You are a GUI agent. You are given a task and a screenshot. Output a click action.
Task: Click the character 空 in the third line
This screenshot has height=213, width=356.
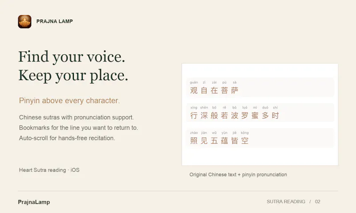point(245,141)
